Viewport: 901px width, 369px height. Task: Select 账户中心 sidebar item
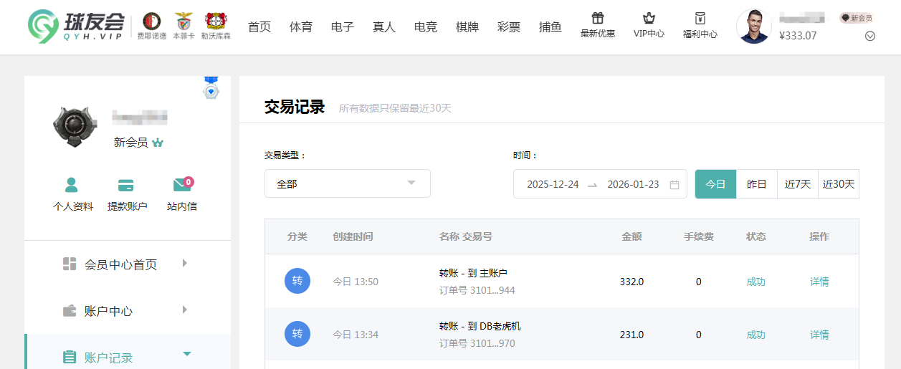pyautogui.click(x=128, y=311)
